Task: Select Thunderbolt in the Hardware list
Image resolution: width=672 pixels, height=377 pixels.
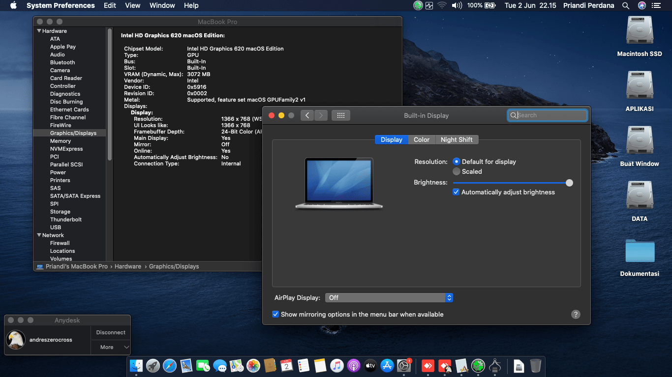Action: coord(66,219)
